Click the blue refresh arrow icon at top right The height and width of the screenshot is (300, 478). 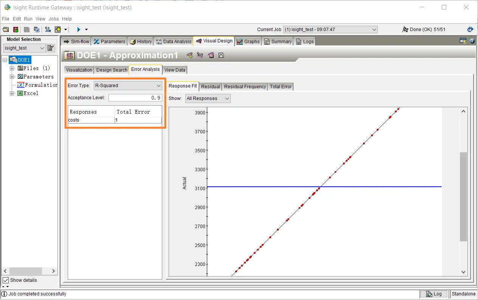[470, 30]
